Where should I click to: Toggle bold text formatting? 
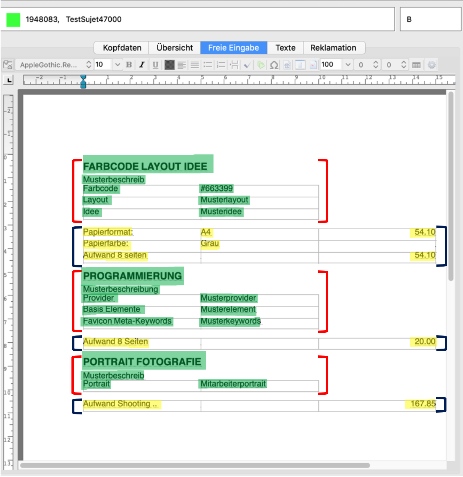[x=129, y=65]
